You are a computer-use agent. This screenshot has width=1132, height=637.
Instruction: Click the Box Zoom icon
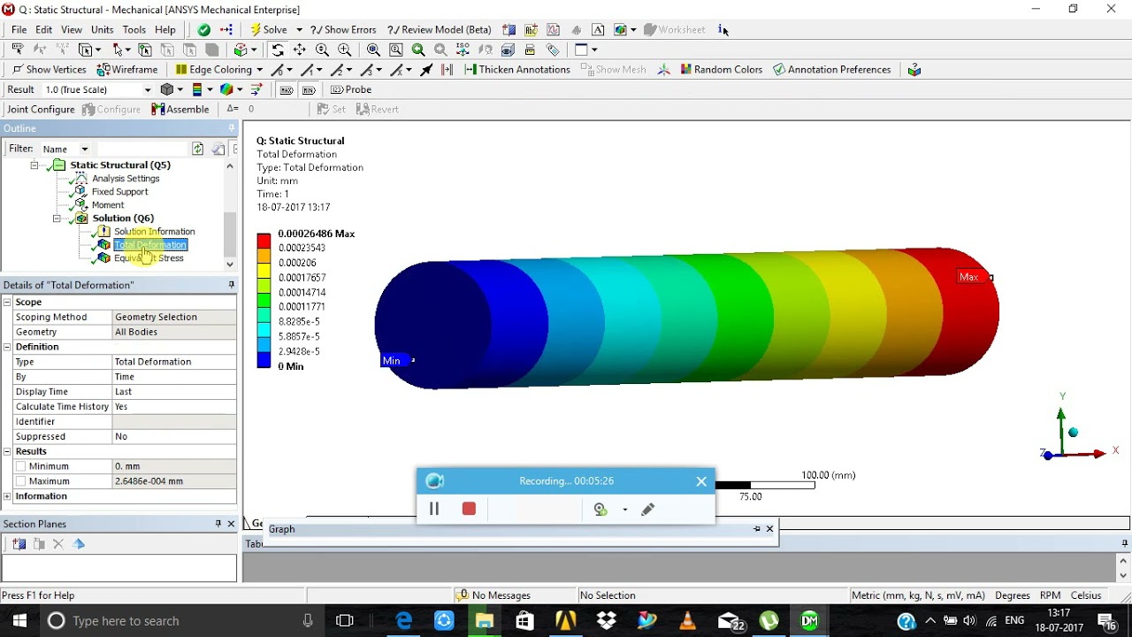pyautogui.click(x=344, y=50)
